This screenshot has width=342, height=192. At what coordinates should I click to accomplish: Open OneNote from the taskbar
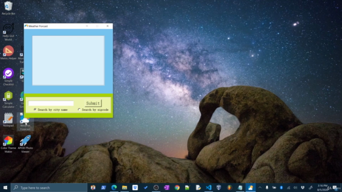[x=166, y=187]
